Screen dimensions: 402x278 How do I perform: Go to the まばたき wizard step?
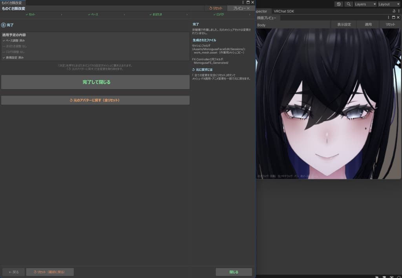[x=155, y=15]
